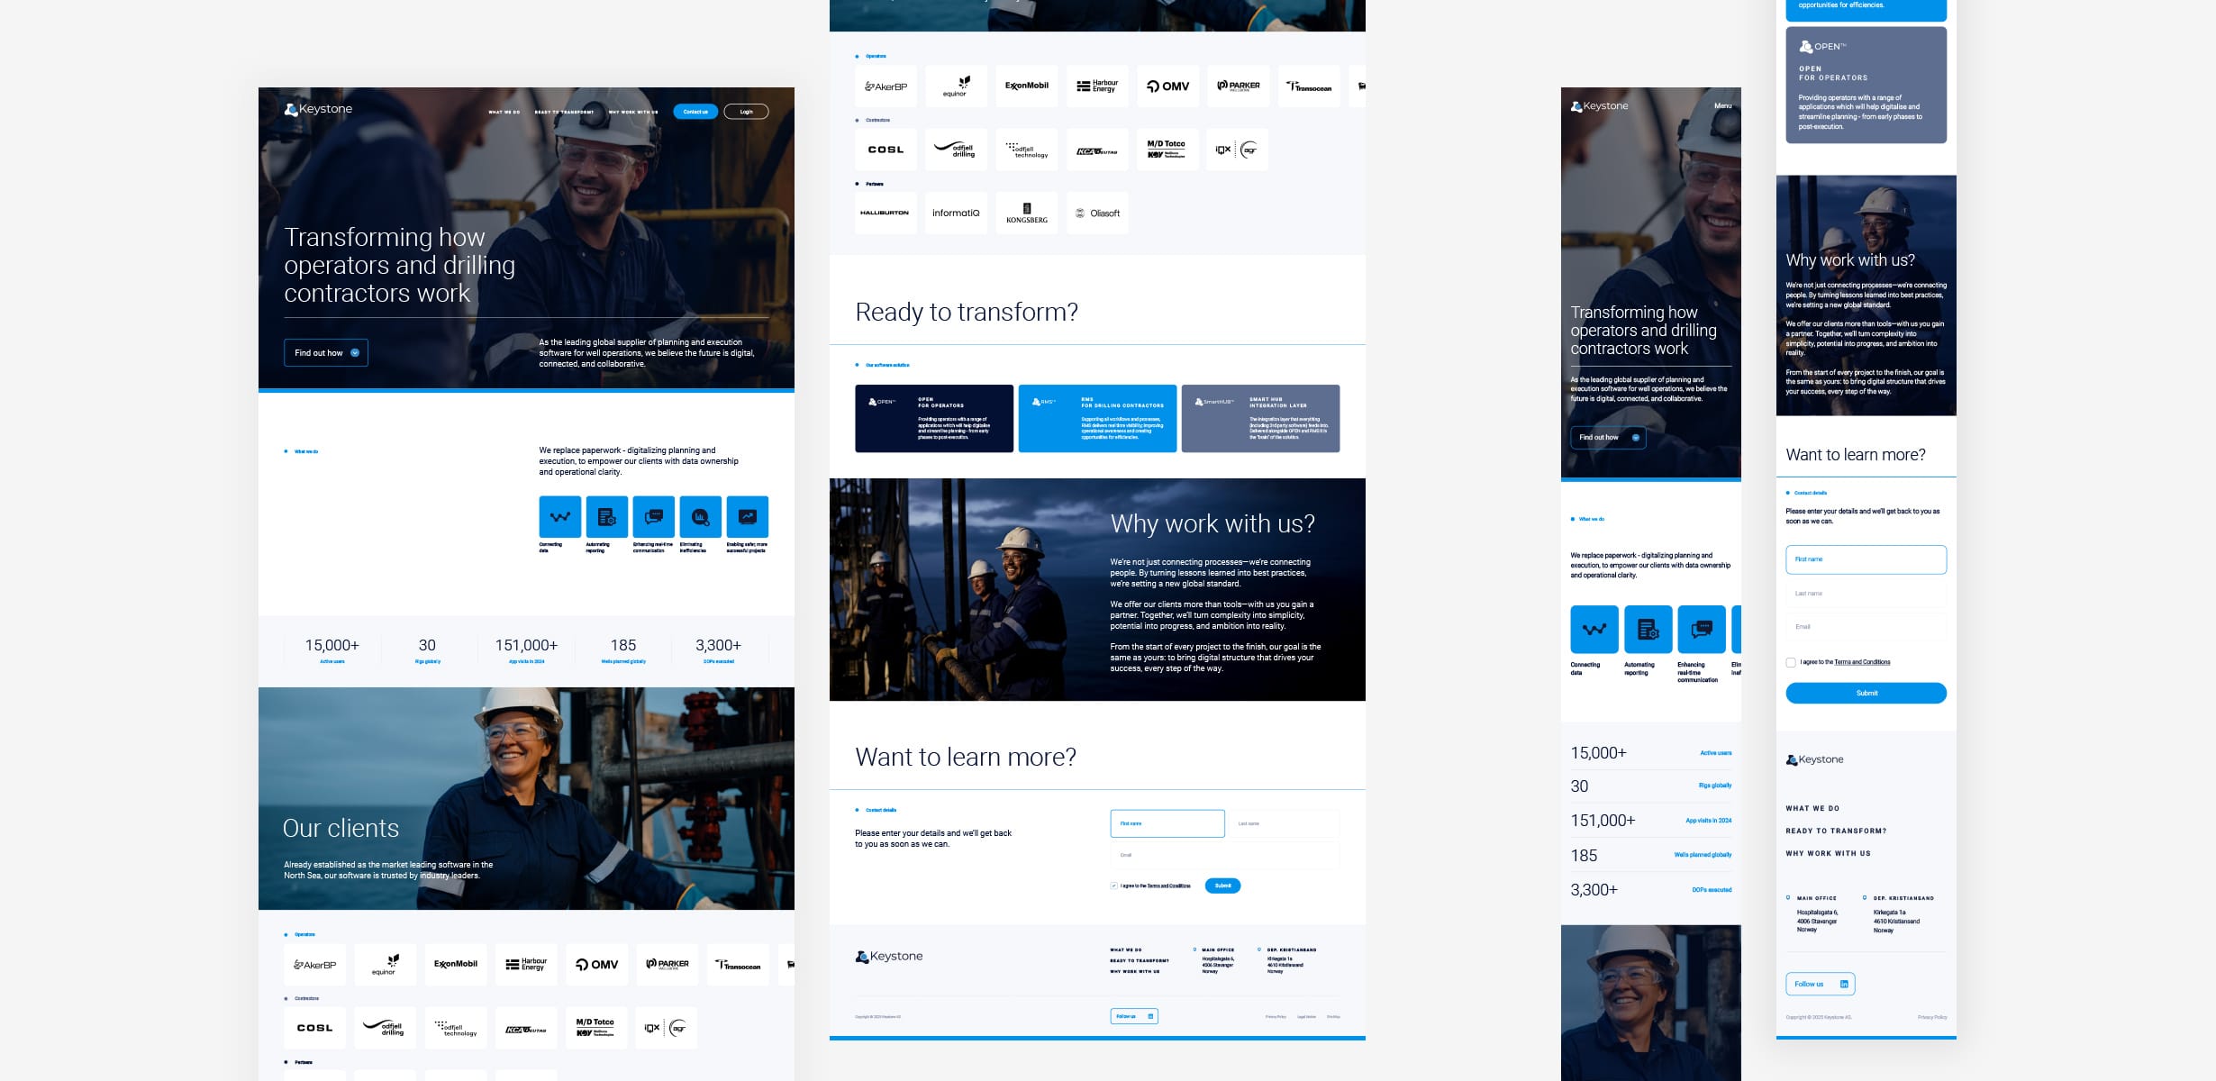2216x1081 pixels.
Task: Click the Eliminating inefficiencies magnifier icon tile
Action: coord(700,517)
